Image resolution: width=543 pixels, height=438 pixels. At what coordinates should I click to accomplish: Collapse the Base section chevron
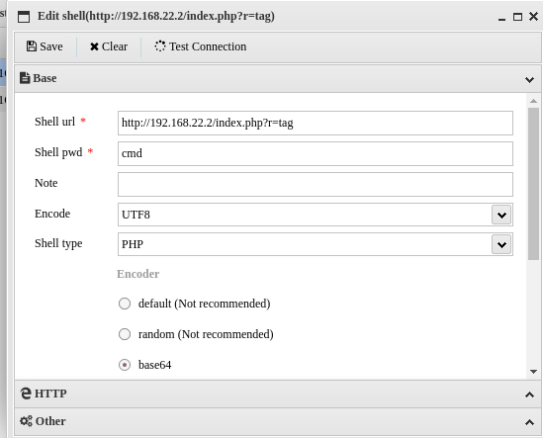[x=529, y=80]
